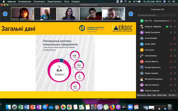Open Viber from the dock
178x111 pixels.
[x=100, y=107]
